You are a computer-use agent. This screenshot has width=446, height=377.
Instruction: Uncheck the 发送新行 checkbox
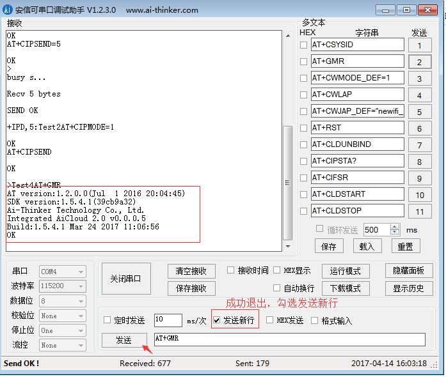click(x=217, y=320)
